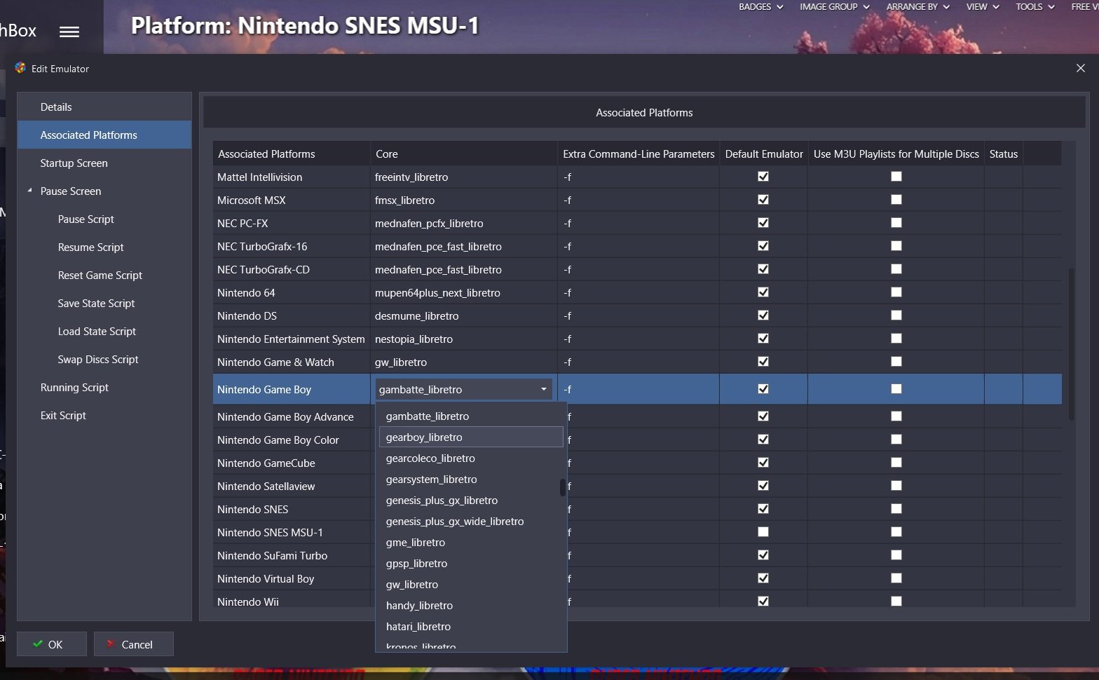Click the freeintv_libretro core cell

tap(464, 177)
